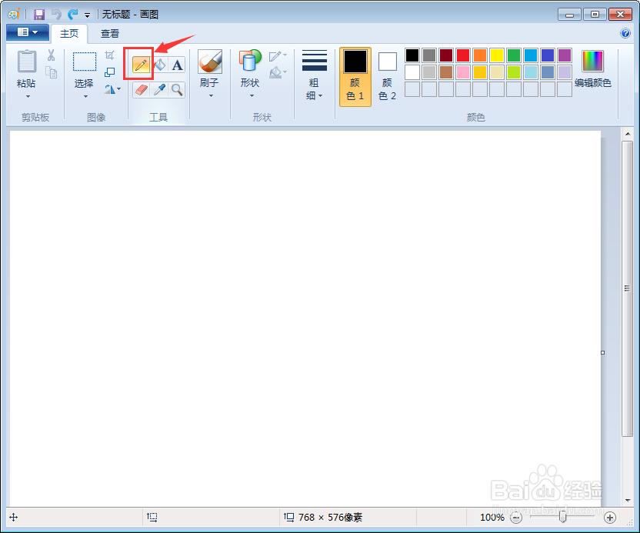Image resolution: width=640 pixels, height=533 pixels.
Task: Click the Shapes gallery icon
Action: pos(250,61)
